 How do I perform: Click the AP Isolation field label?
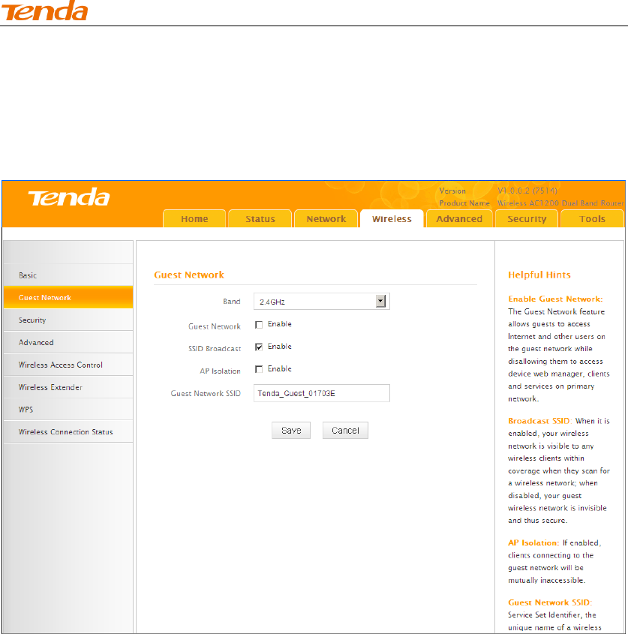(220, 371)
